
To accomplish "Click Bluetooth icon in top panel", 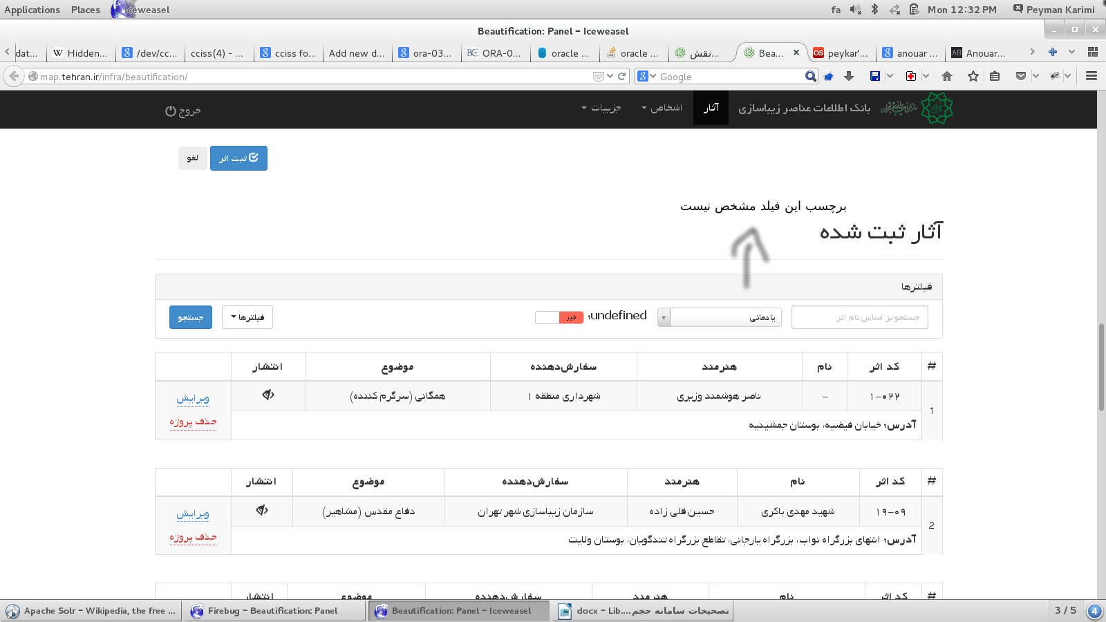I will click(x=874, y=10).
